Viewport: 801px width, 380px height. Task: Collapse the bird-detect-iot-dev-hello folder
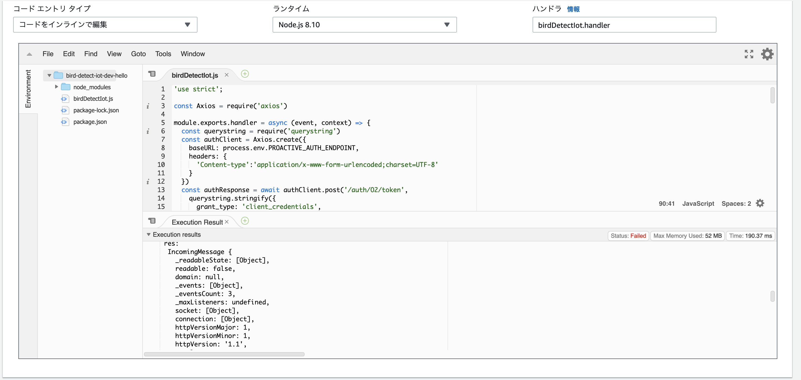(x=49, y=76)
